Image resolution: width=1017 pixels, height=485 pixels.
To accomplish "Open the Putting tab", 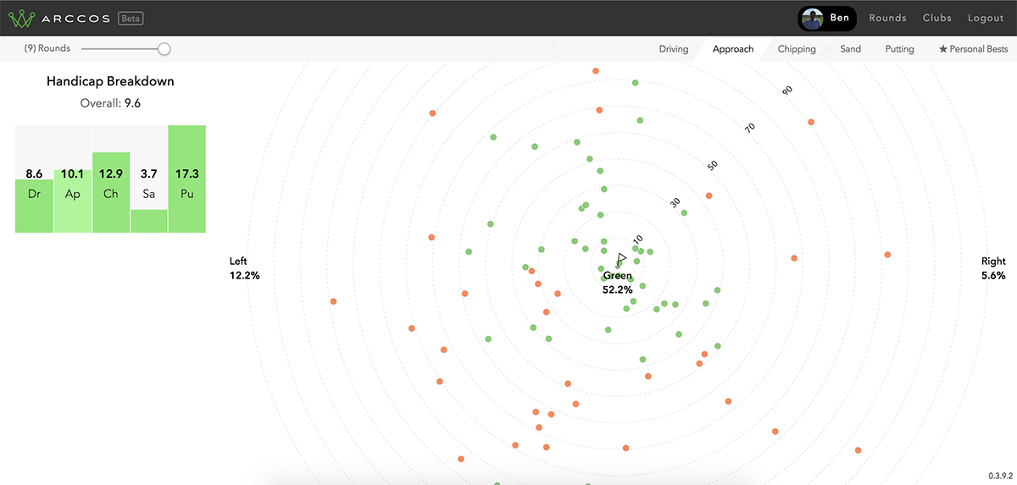I will point(899,49).
